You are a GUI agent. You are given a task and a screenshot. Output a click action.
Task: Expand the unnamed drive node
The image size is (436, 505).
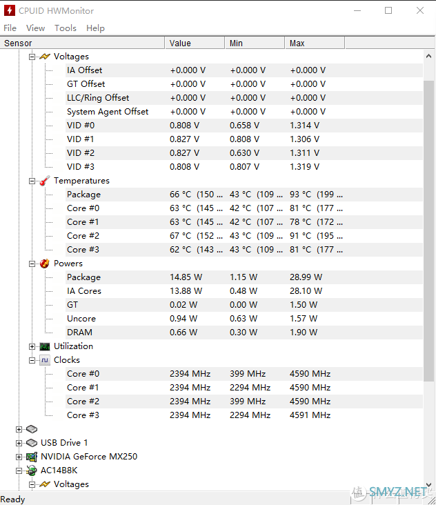(19, 429)
